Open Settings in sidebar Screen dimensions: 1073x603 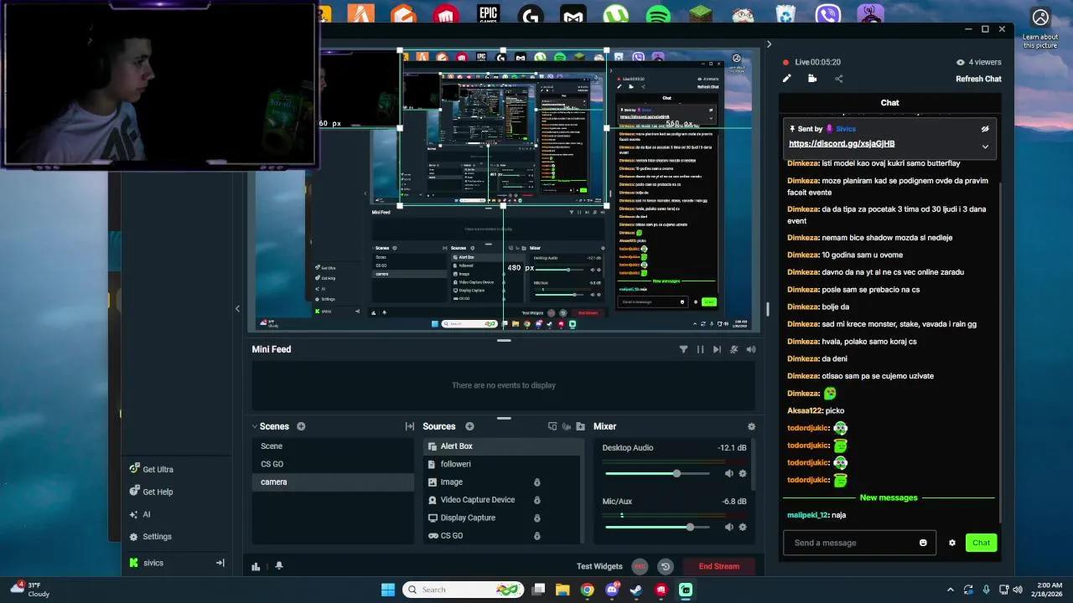pos(151,537)
